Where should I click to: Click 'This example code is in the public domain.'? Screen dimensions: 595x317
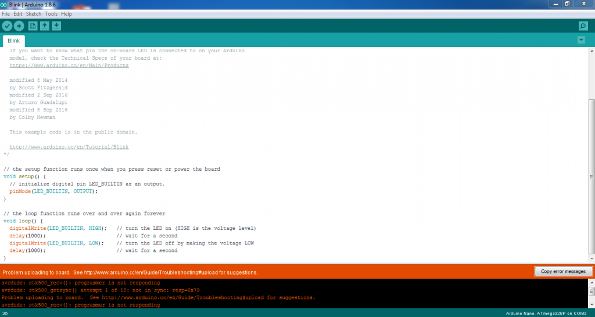coord(73,132)
